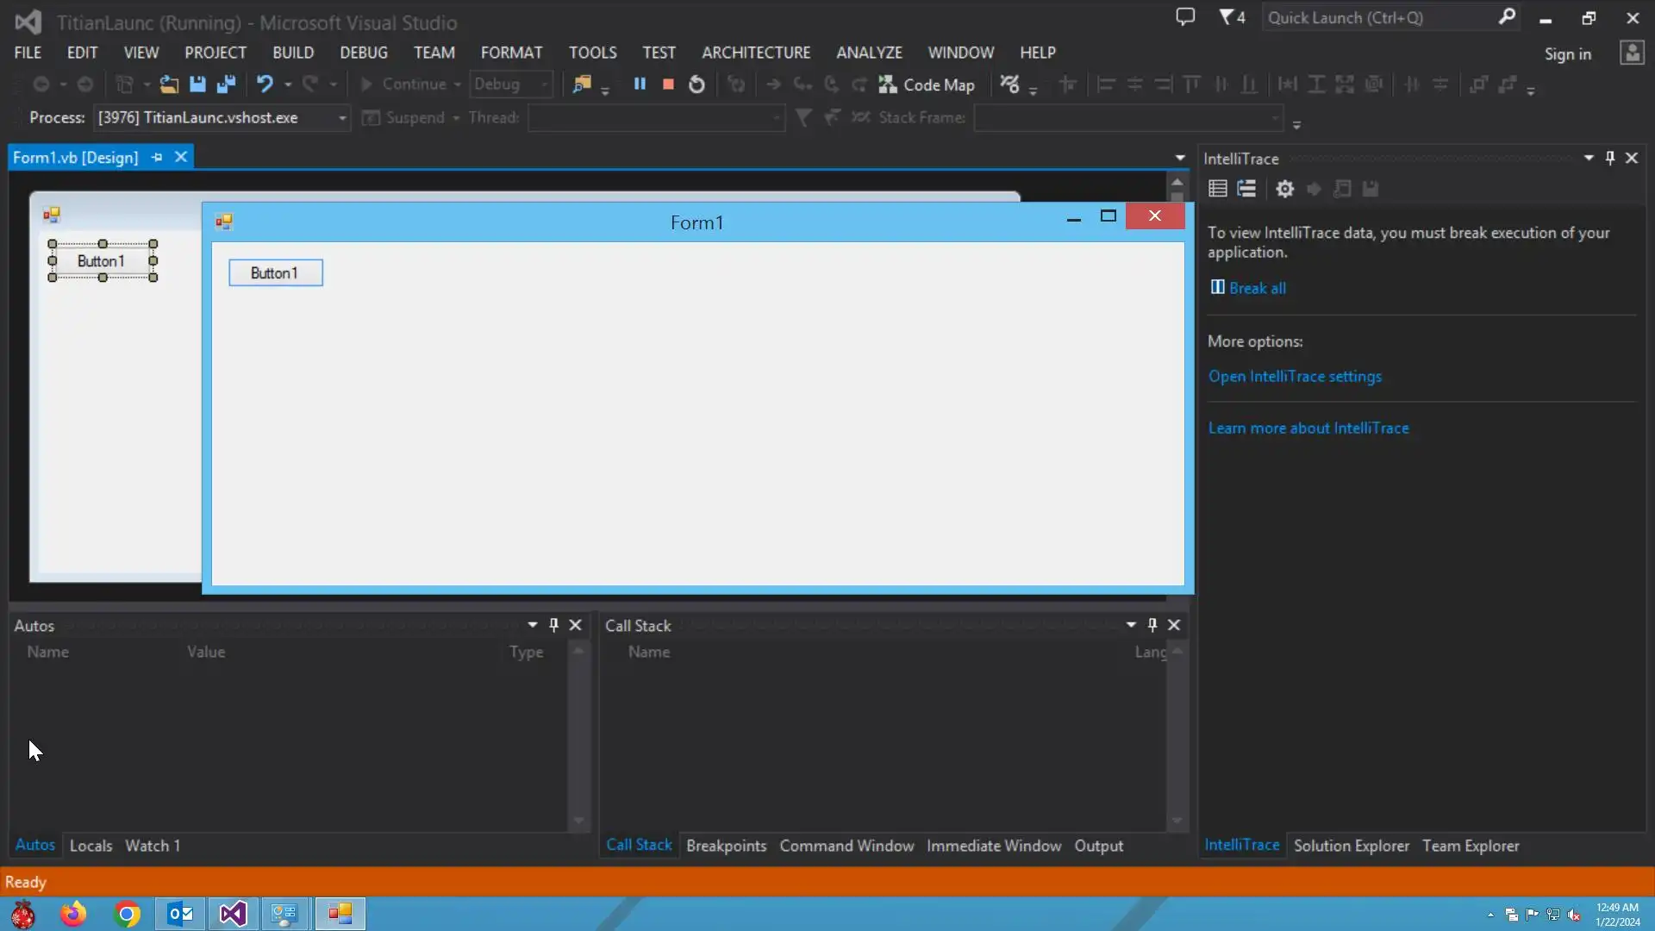
Task: Click the Undo arrow icon
Action: click(265, 84)
